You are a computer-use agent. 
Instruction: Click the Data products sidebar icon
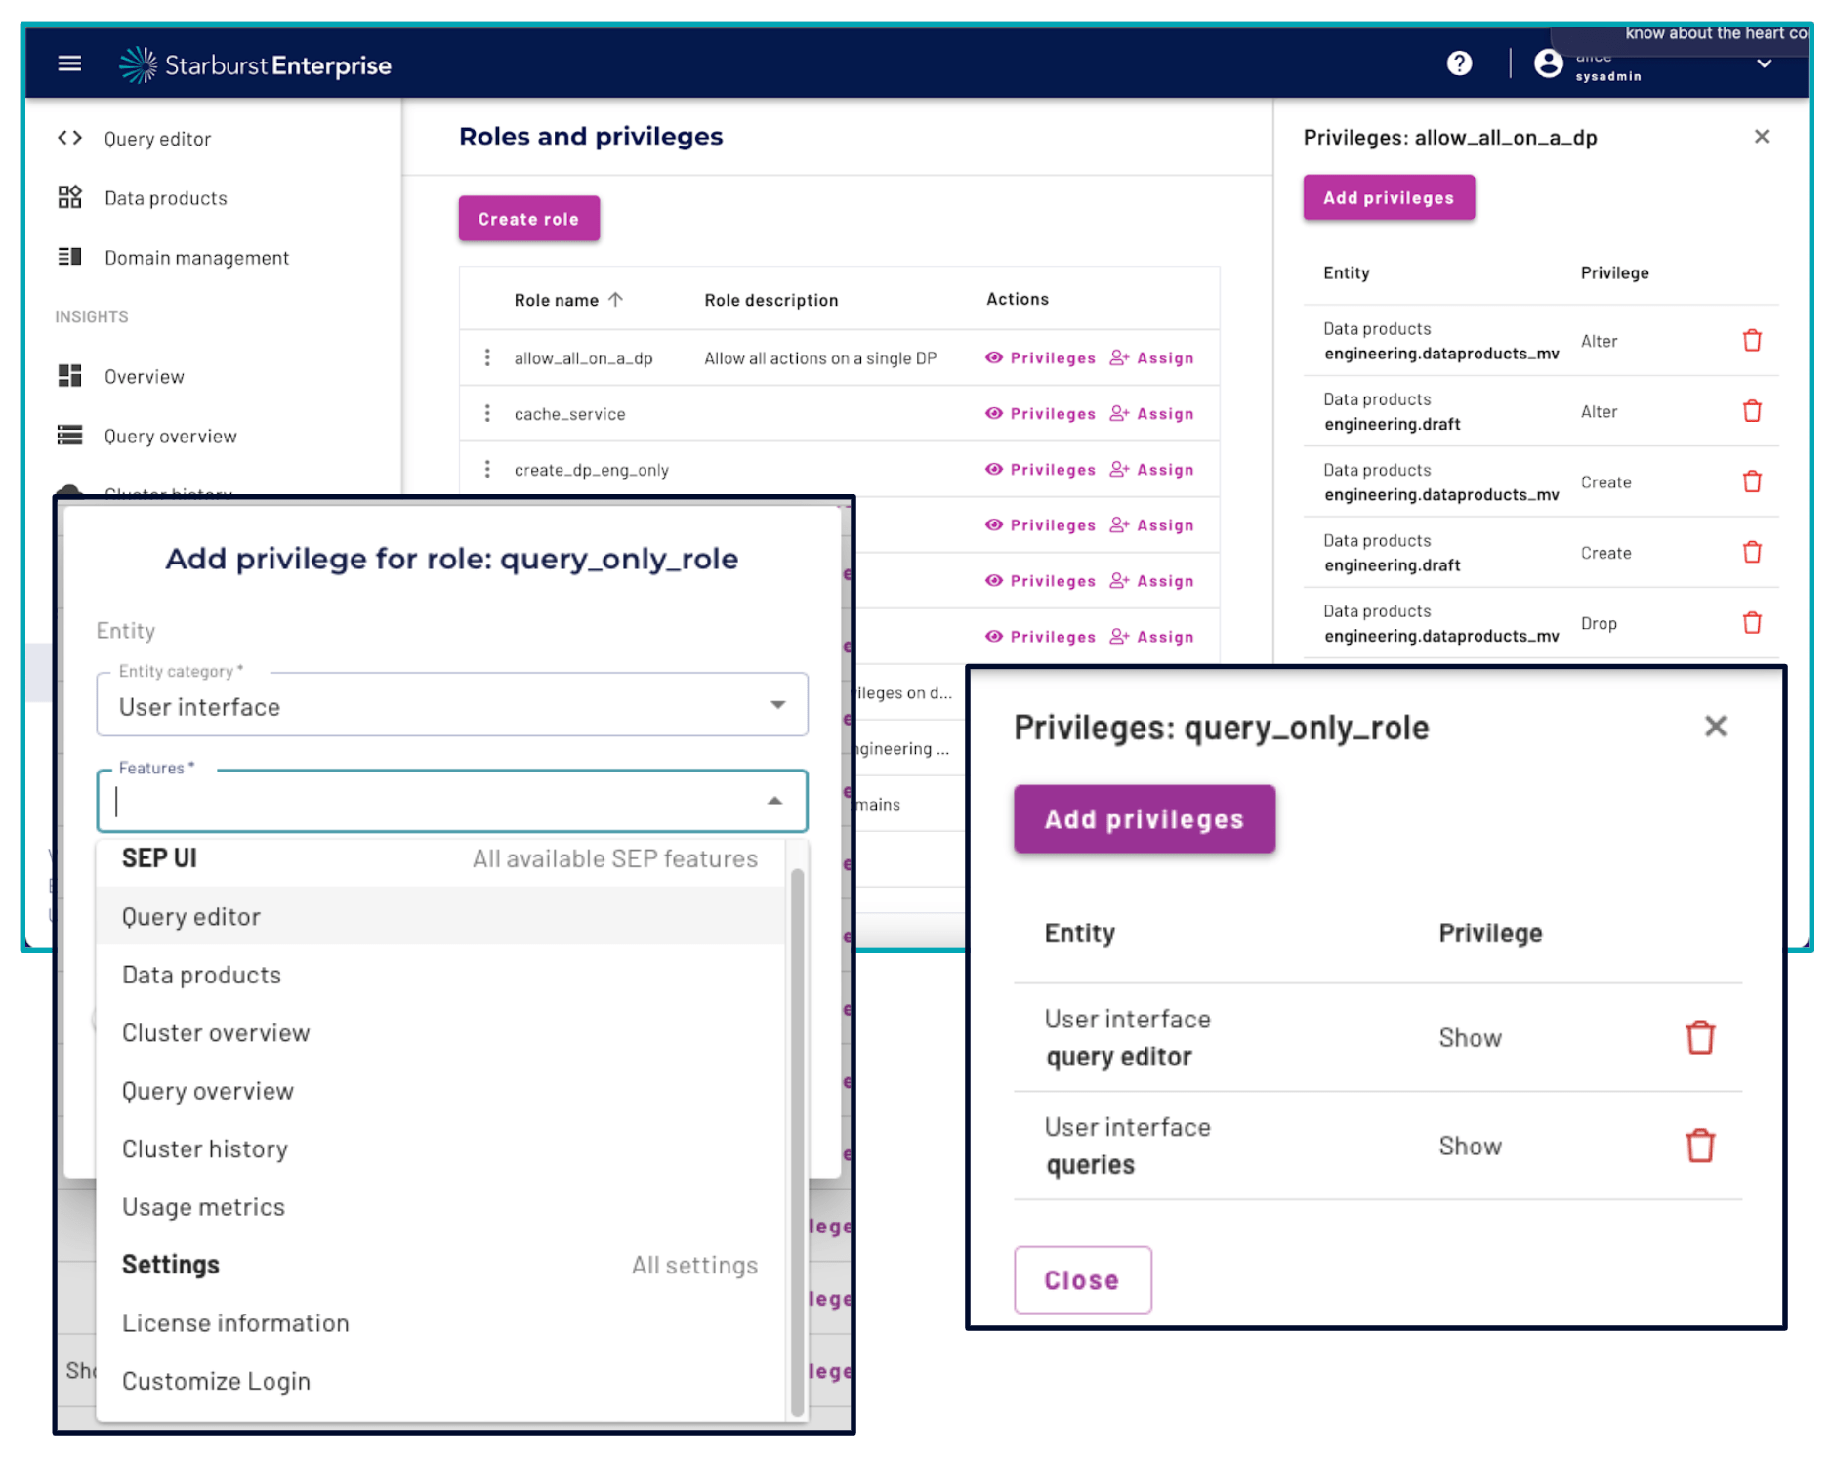click(x=69, y=198)
